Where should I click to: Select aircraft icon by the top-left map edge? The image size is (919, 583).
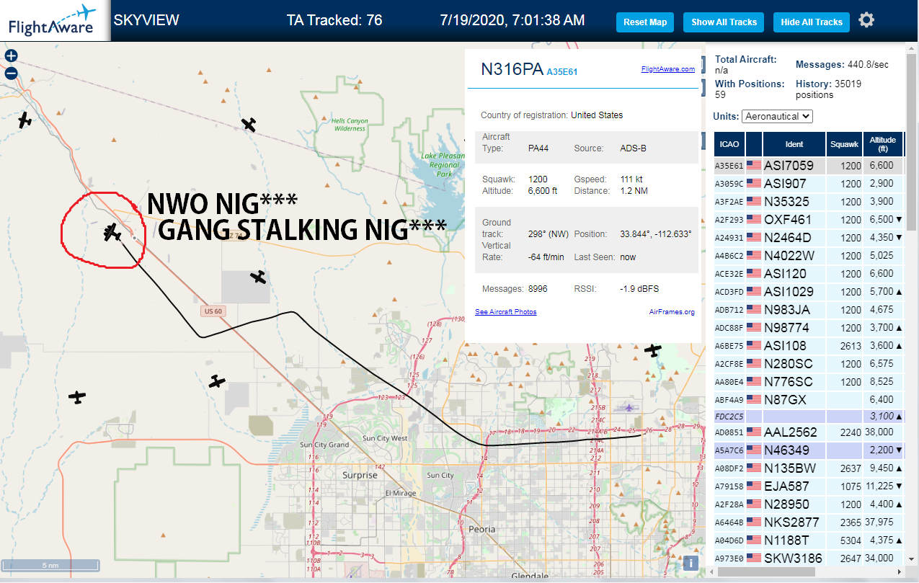point(25,120)
